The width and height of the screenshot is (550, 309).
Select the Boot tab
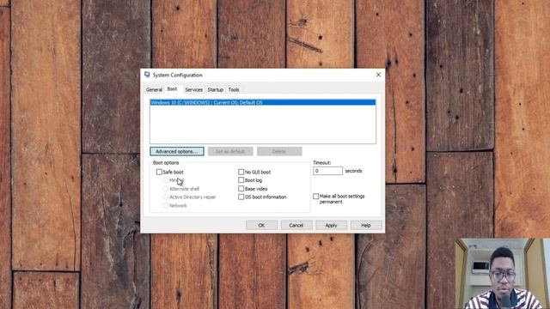(172, 89)
